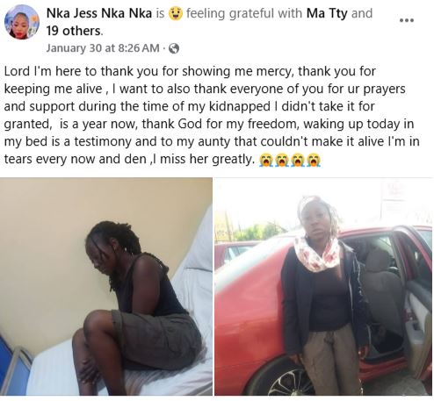Open the right photo beside red car
The height and width of the screenshot is (401, 434).
coord(323,286)
